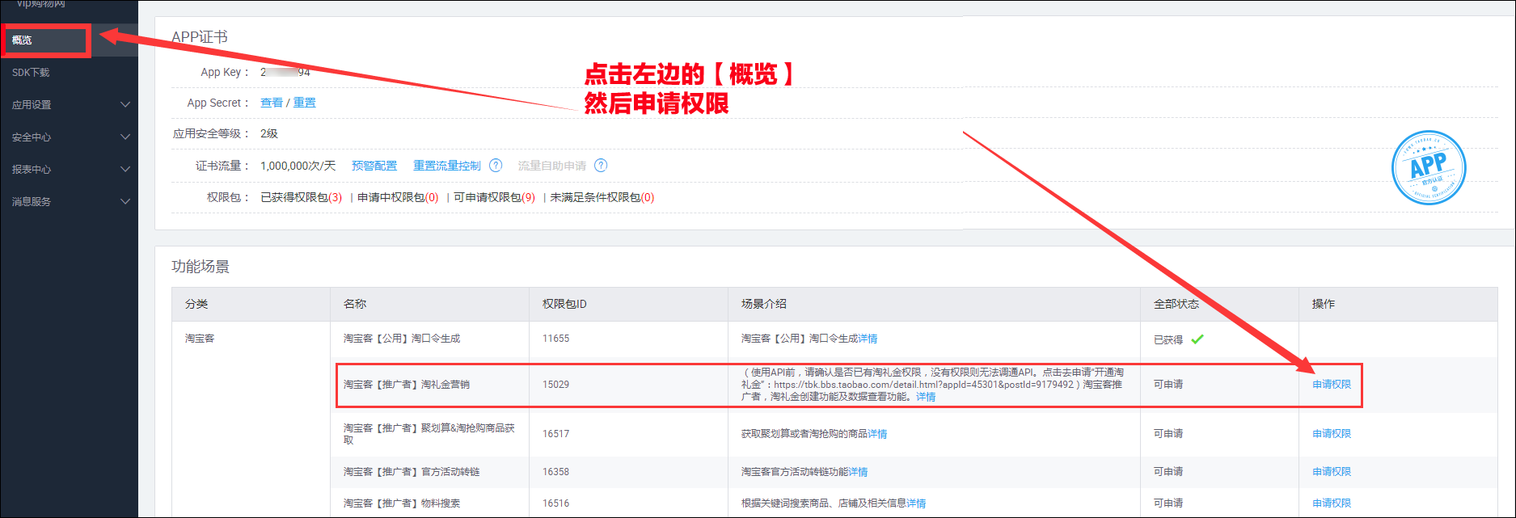Click permission ID 16516
The image size is (1516, 518).
[555, 503]
